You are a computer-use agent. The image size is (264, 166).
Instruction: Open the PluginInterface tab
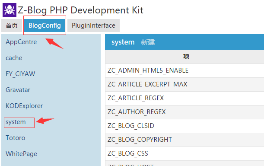point(93,26)
